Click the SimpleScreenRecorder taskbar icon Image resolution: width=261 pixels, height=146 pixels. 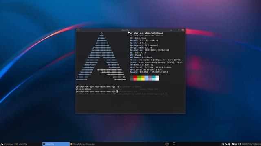pyautogui.click(x=71, y=144)
